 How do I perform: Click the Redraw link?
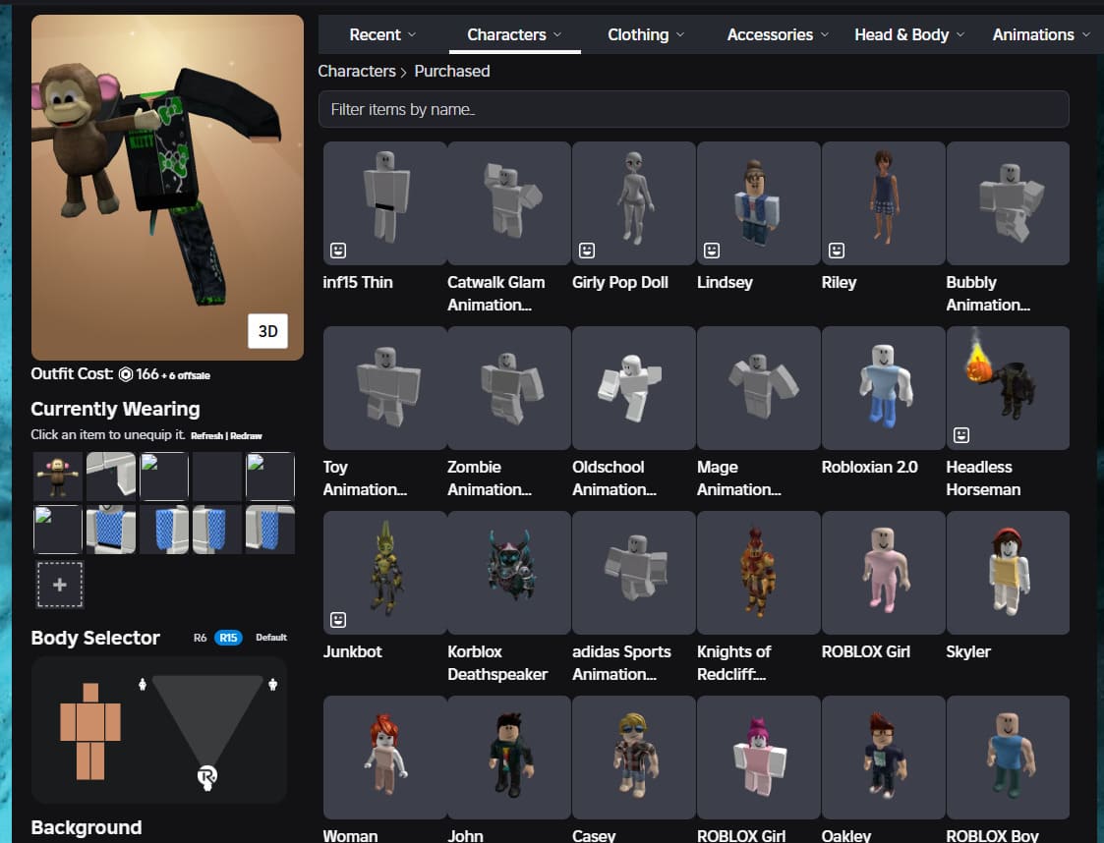[x=246, y=435]
